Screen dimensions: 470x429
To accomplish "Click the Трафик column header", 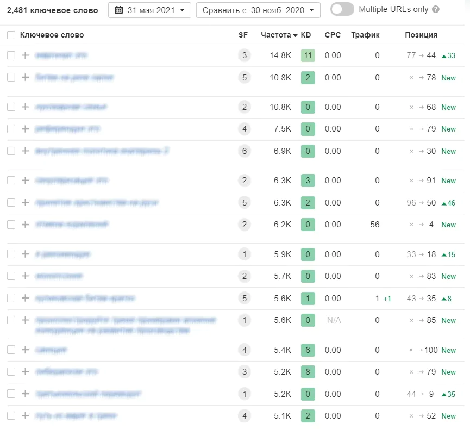I will tap(365, 35).
